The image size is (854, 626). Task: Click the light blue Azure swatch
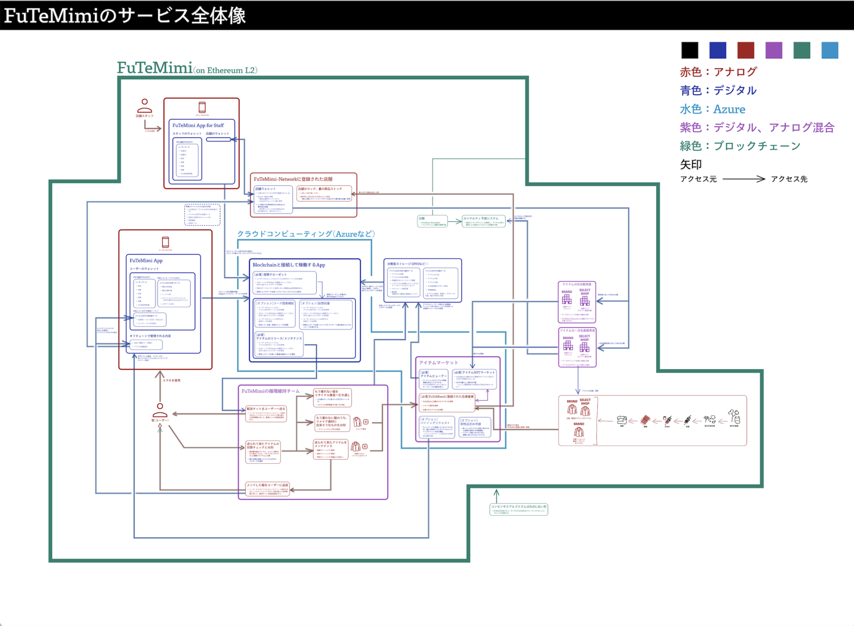[830, 50]
